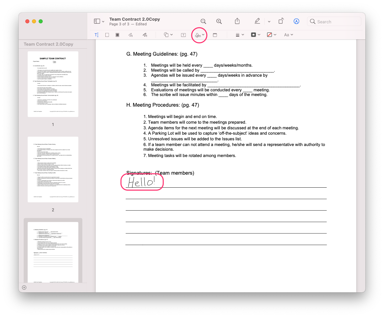Click the 'H. Meeting Procedures: (pg. 47)' heading
The image size is (384, 317).
pyautogui.click(x=163, y=105)
